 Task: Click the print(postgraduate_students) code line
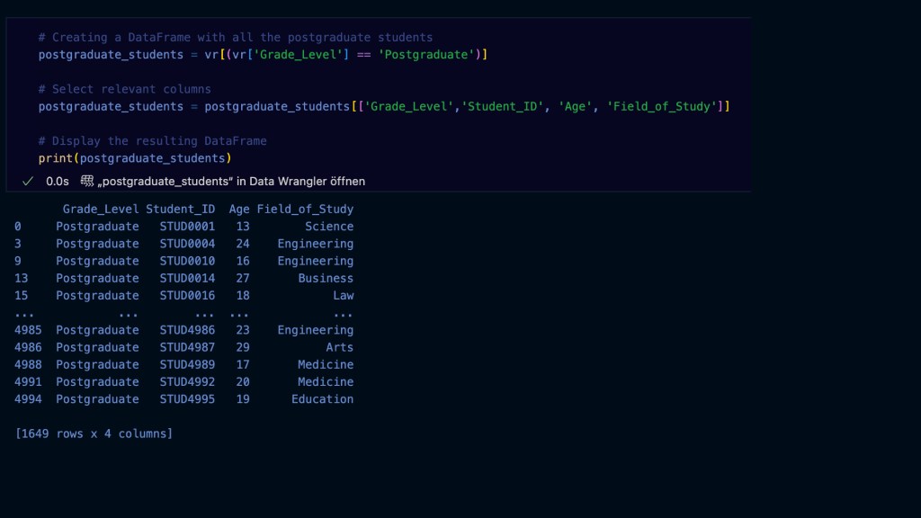(x=135, y=158)
